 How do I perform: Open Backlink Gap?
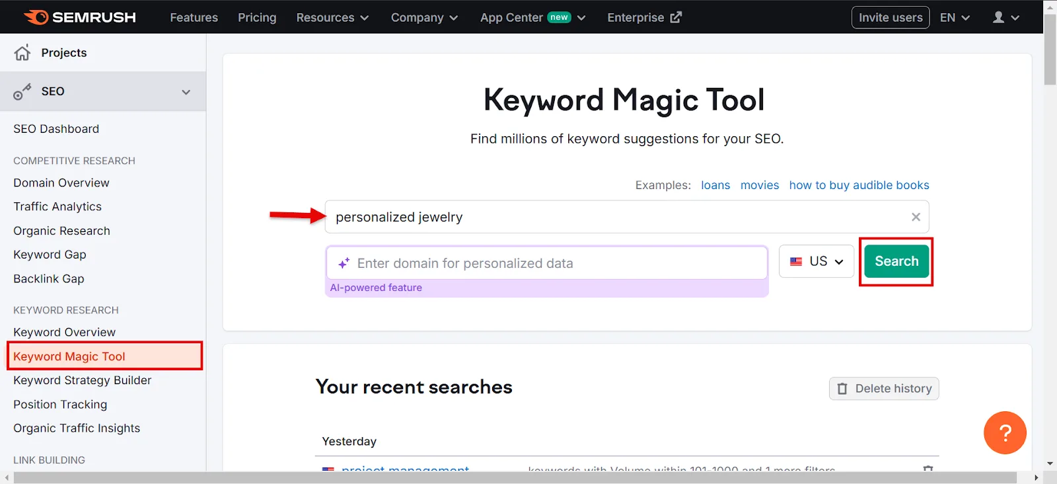(49, 278)
